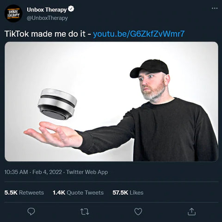This screenshot has height=222, width=222.
Task: Retweet using the looping arrows icon
Action: tap(85, 211)
